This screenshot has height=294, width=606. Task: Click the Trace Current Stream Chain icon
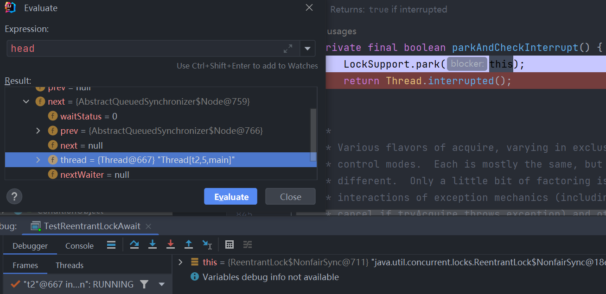coord(248,244)
